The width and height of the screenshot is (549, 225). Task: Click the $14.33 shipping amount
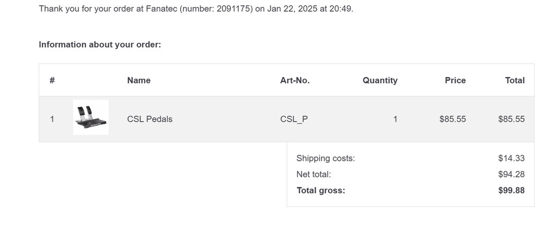coord(511,158)
